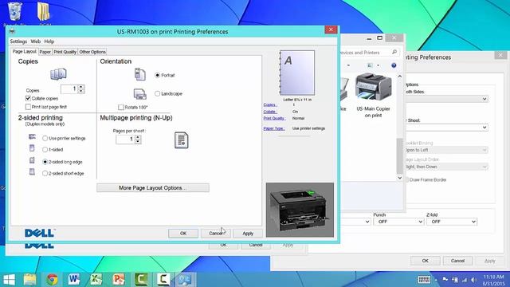Open the Web menu
This screenshot has width=510, height=287.
[35, 41]
